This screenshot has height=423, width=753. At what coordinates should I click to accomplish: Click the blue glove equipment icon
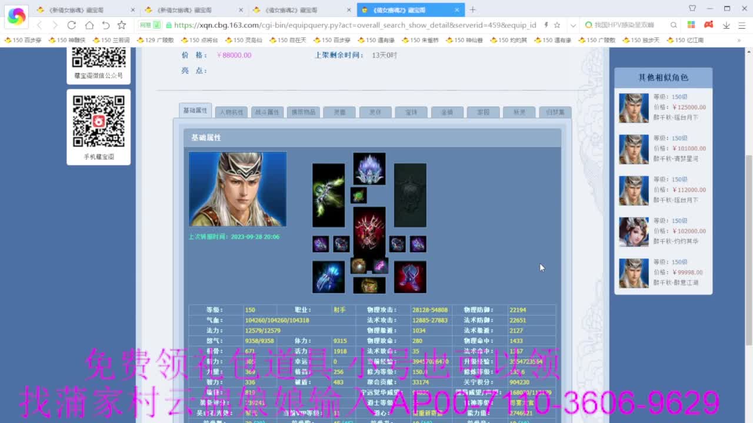[x=328, y=277]
